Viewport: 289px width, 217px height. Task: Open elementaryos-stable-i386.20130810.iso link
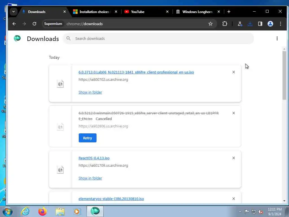pos(111,199)
